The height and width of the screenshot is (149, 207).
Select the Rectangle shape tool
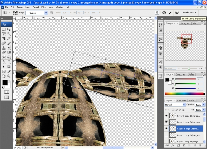[x=9, y=66]
